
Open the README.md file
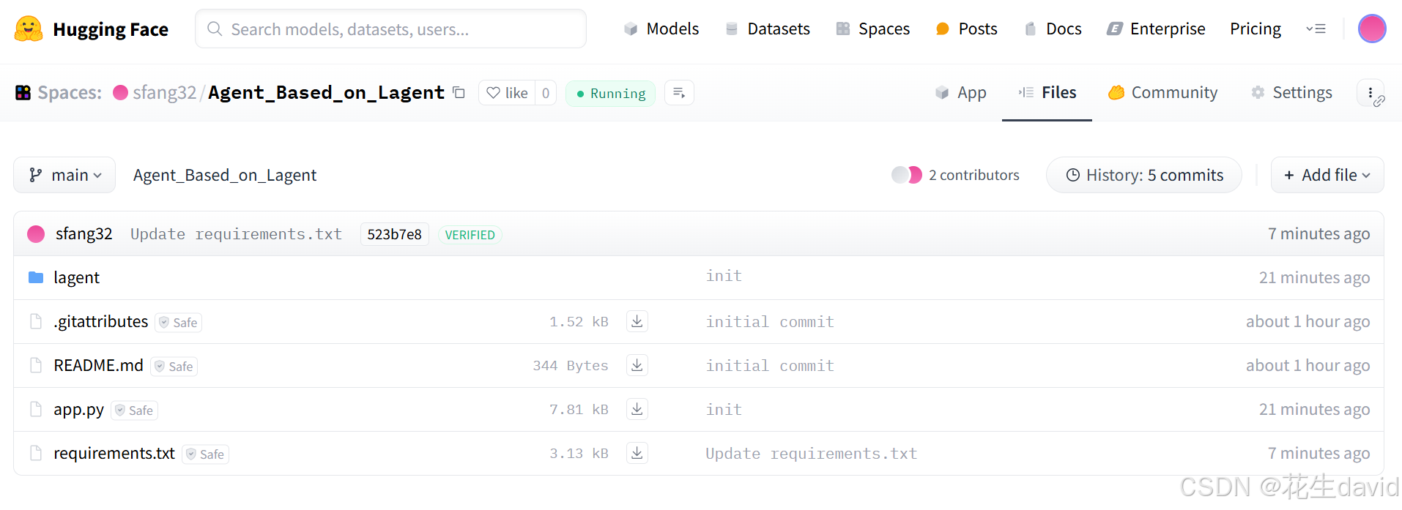coord(98,366)
